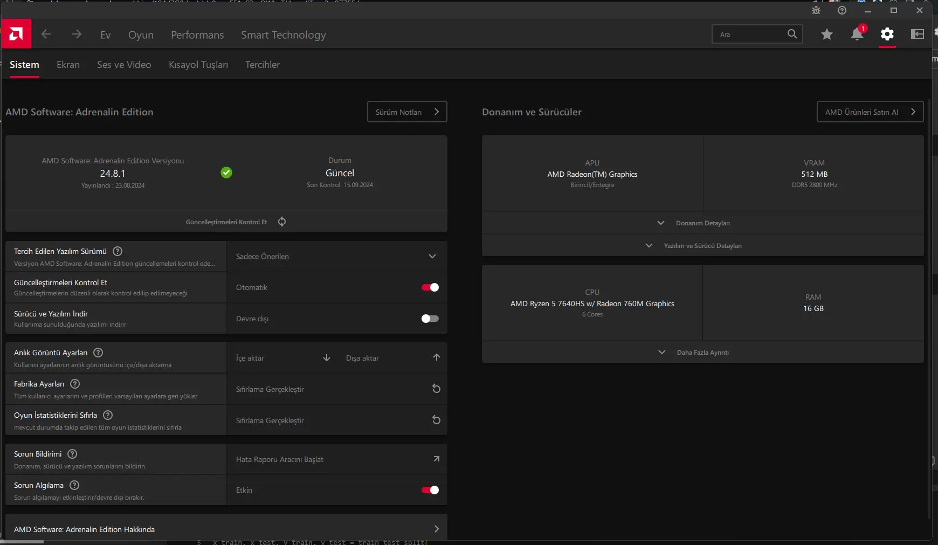Click Dışa aktar label
The image size is (938, 545).
(362, 358)
